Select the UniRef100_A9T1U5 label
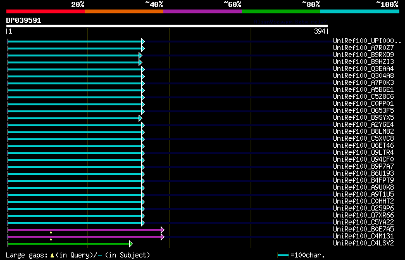 click(x=363, y=195)
